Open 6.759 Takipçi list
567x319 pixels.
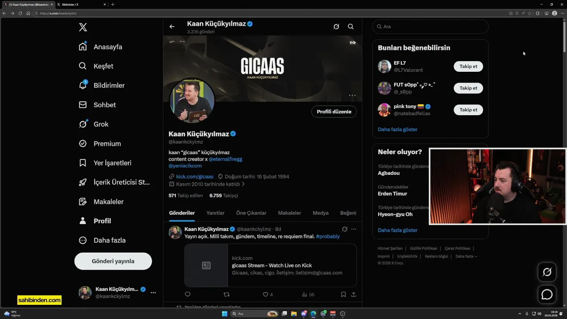[224, 195]
